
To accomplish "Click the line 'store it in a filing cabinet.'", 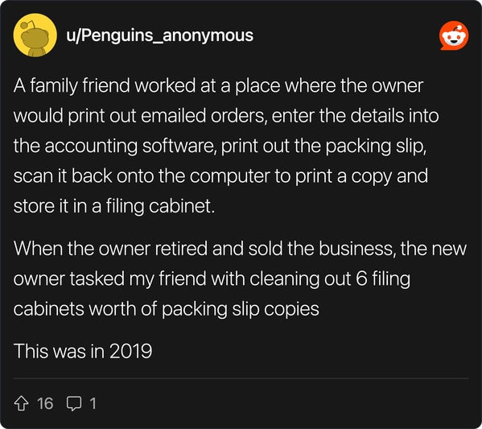I will coord(114,206).
